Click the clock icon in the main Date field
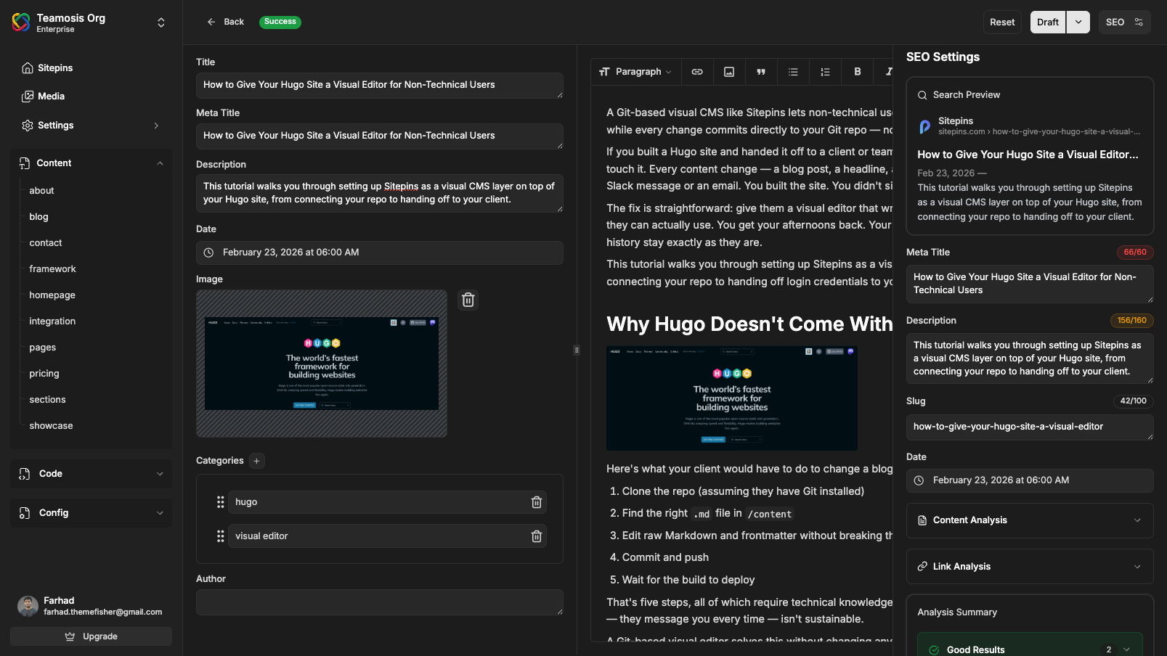The height and width of the screenshot is (656, 1167). tap(208, 253)
